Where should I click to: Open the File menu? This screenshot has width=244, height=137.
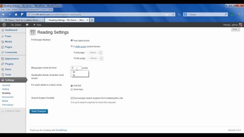[x=3, y=10]
